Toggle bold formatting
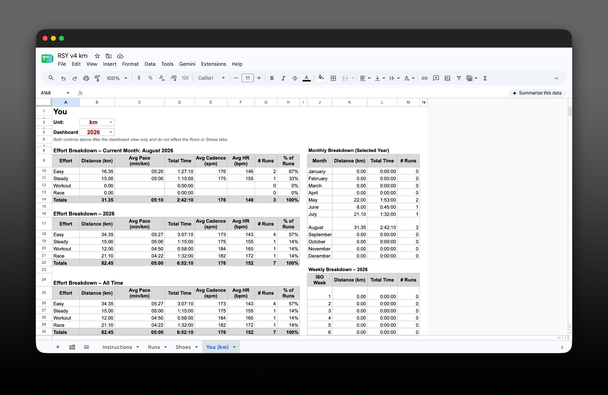This screenshot has width=608, height=395. [272, 78]
